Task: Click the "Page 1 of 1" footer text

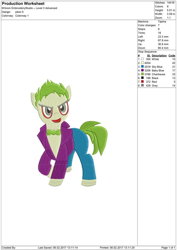Action: 168,248
